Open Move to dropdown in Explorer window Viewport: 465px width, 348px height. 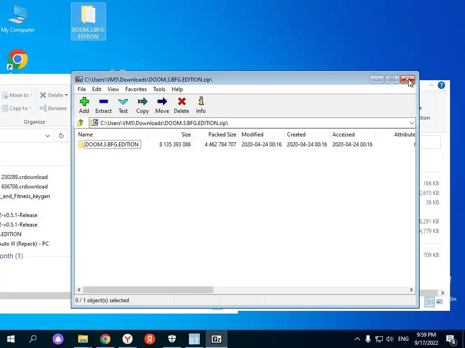[x=18, y=95]
